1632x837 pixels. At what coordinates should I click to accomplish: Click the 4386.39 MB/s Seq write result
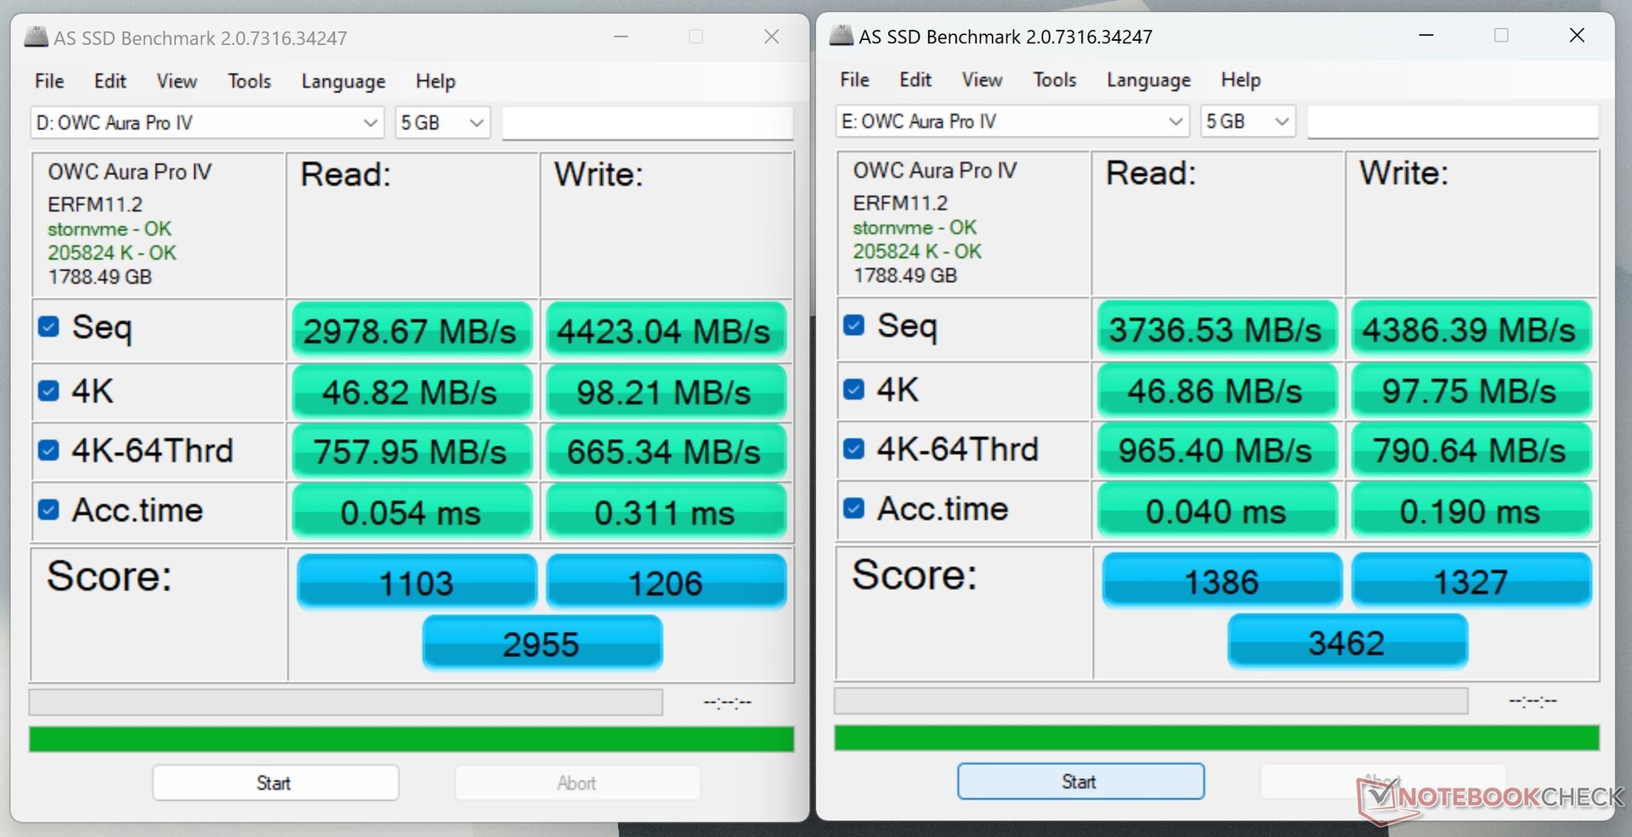tap(1470, 328)
